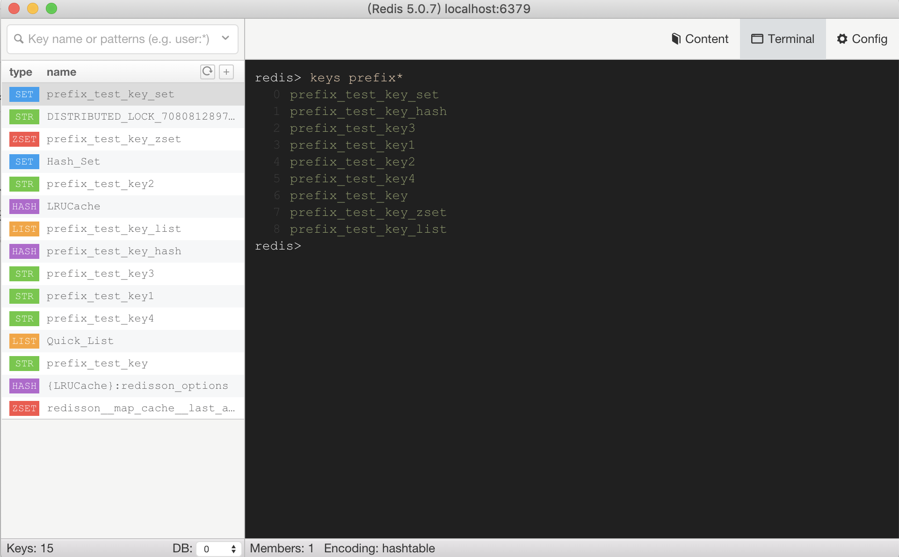Open the Config tab
This screenshot has width=899, height=557.
862,39
